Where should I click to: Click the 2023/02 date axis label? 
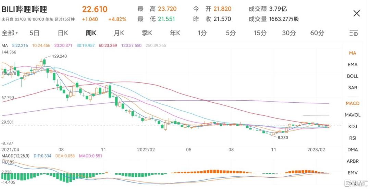[x=316, y=150]
